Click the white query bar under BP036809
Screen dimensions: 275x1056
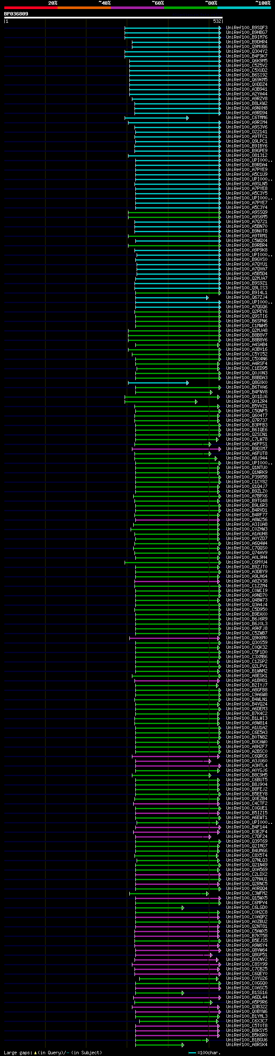(113, 18)
